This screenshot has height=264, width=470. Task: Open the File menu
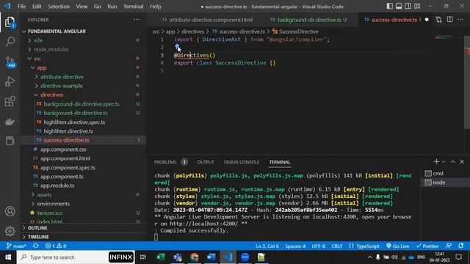pos(21,7)
